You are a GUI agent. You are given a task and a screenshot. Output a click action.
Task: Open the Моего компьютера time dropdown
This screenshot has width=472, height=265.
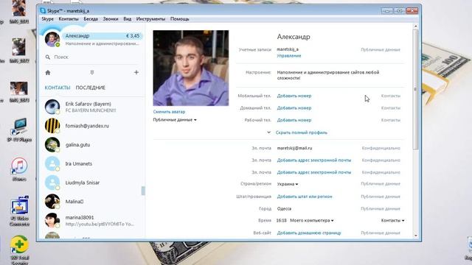[x=312, y=221]
